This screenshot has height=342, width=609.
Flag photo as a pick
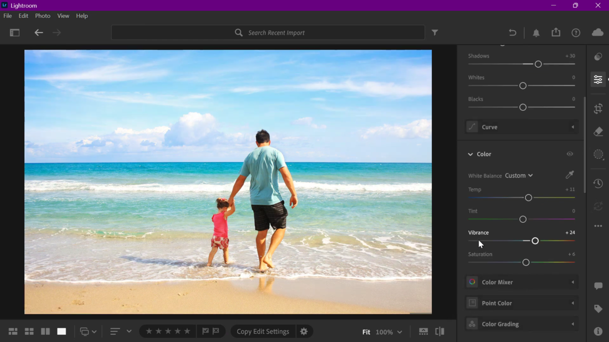point(206,331)
